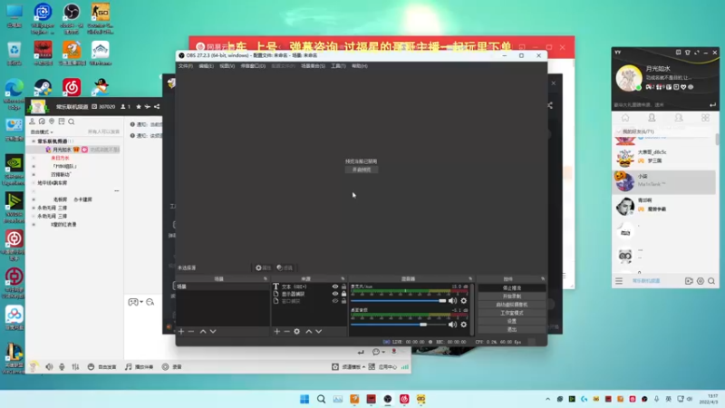Move scene up in Scenes panel
The height and width of the screenshot is (408, 725).
[203, 331]
